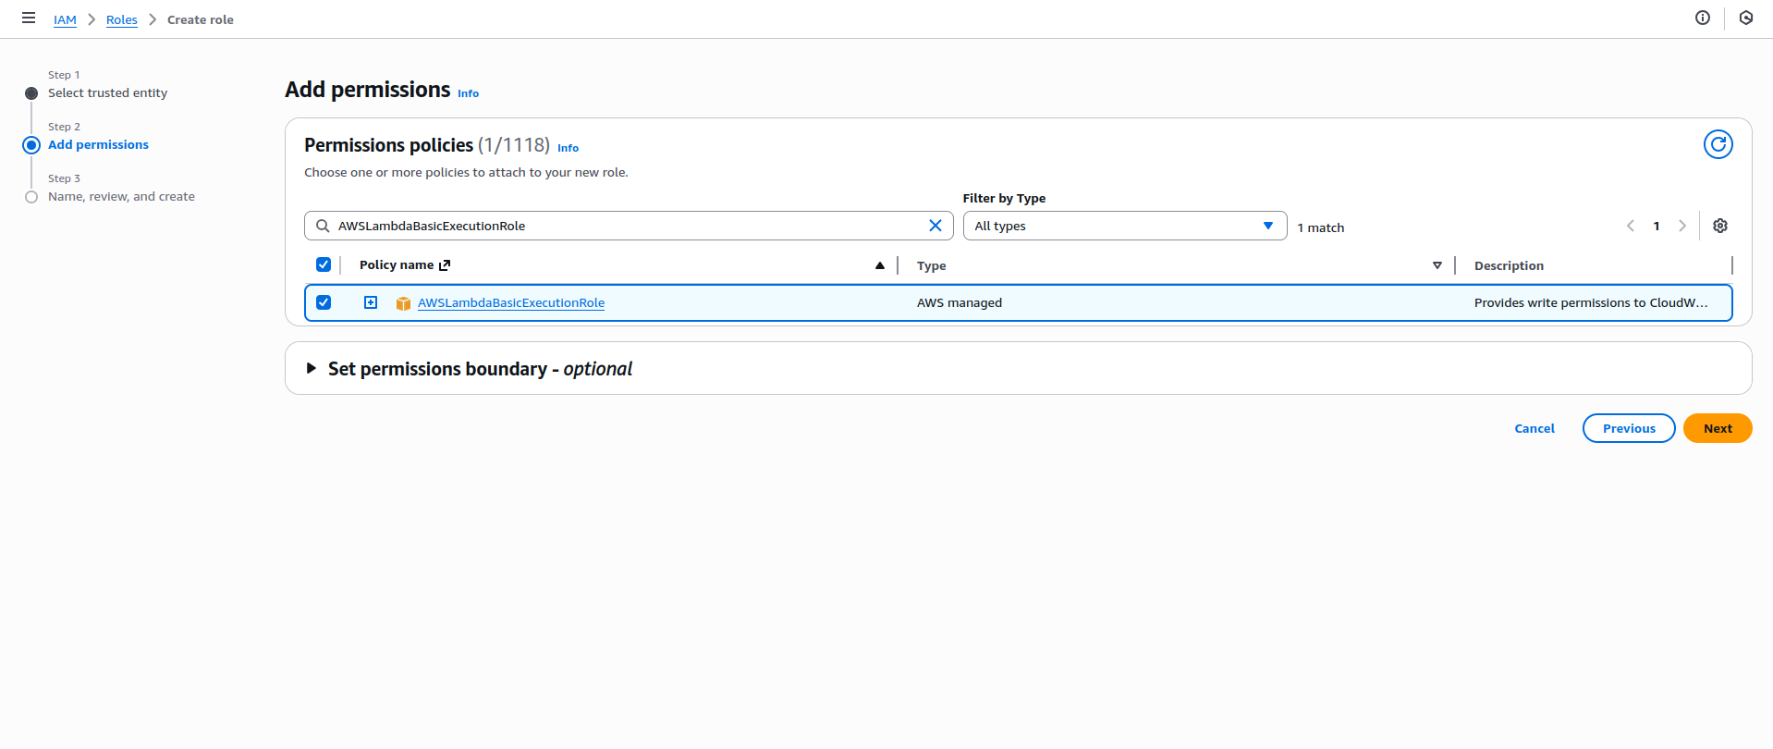Open the hamburger navigation menu
This screenshot has width=1773, height=749.
click(29, 18)
